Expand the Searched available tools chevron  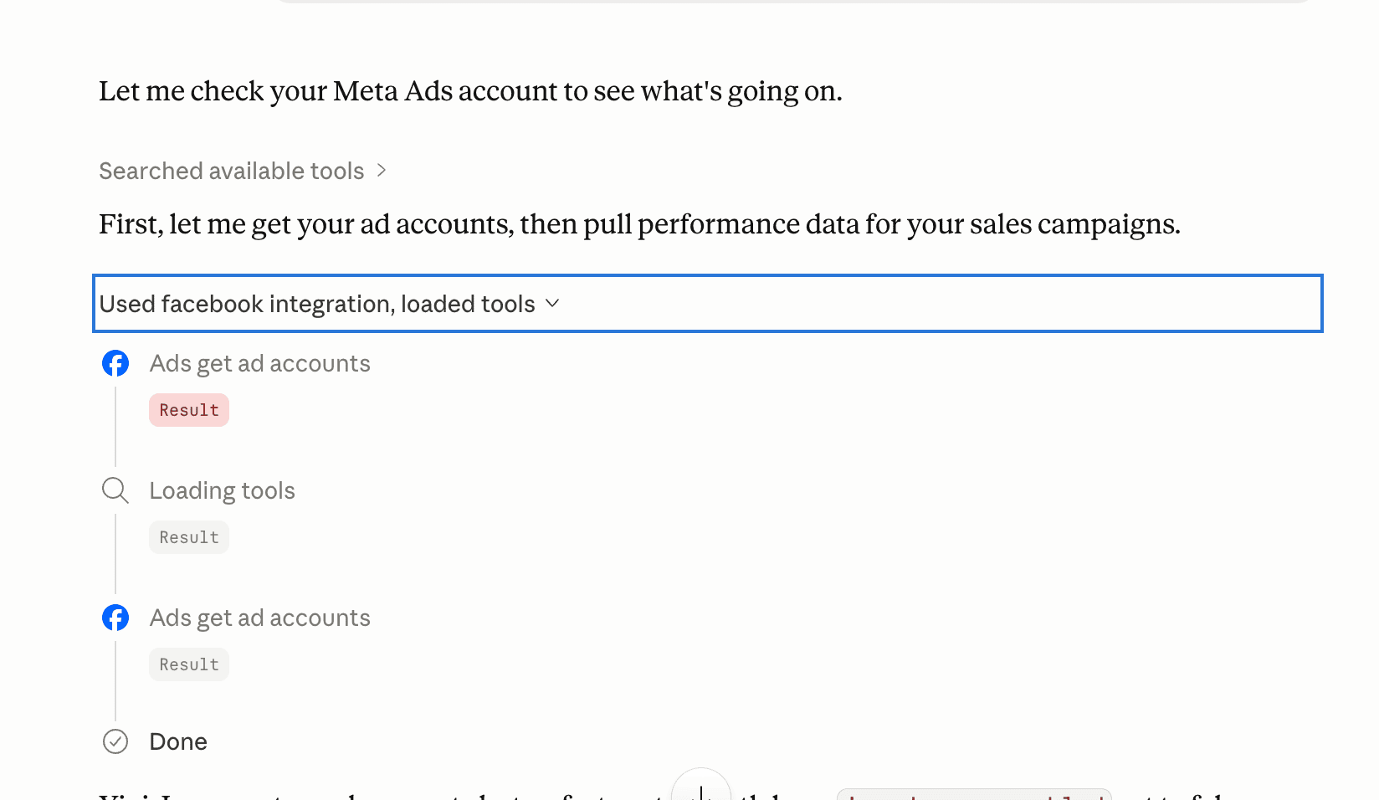click(x=382, y=171)
